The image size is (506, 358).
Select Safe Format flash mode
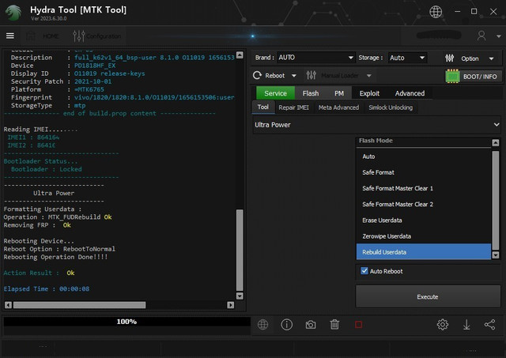(x=424, y=172)
